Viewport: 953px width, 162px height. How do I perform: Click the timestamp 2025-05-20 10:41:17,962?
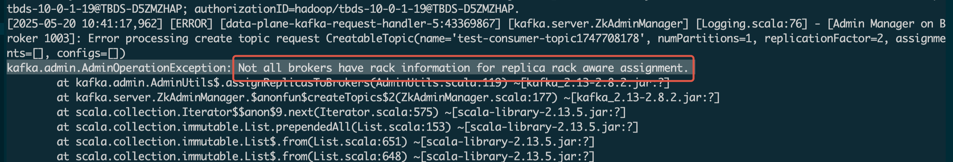click(85, 24)
